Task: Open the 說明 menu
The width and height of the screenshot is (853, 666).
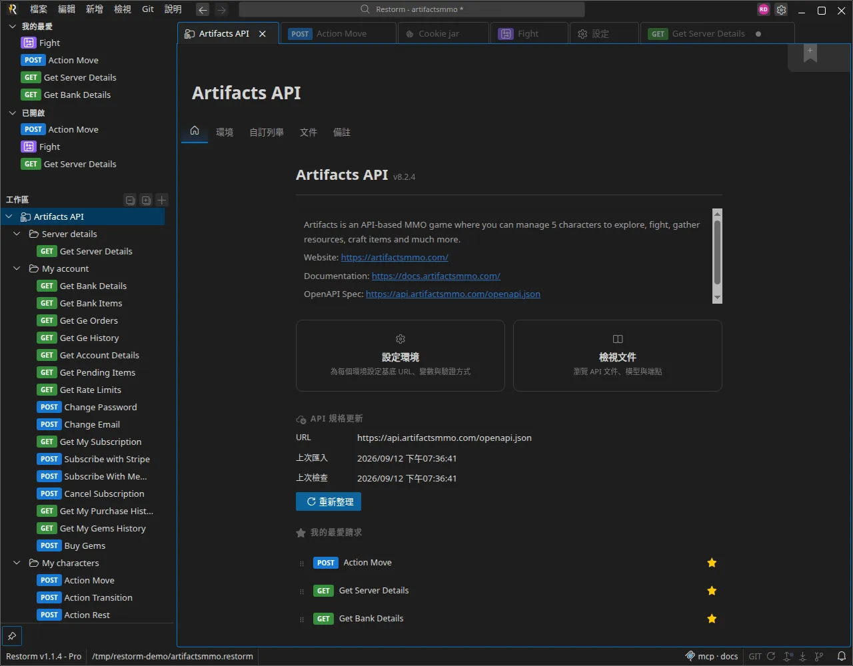Action: click(173, 9)
